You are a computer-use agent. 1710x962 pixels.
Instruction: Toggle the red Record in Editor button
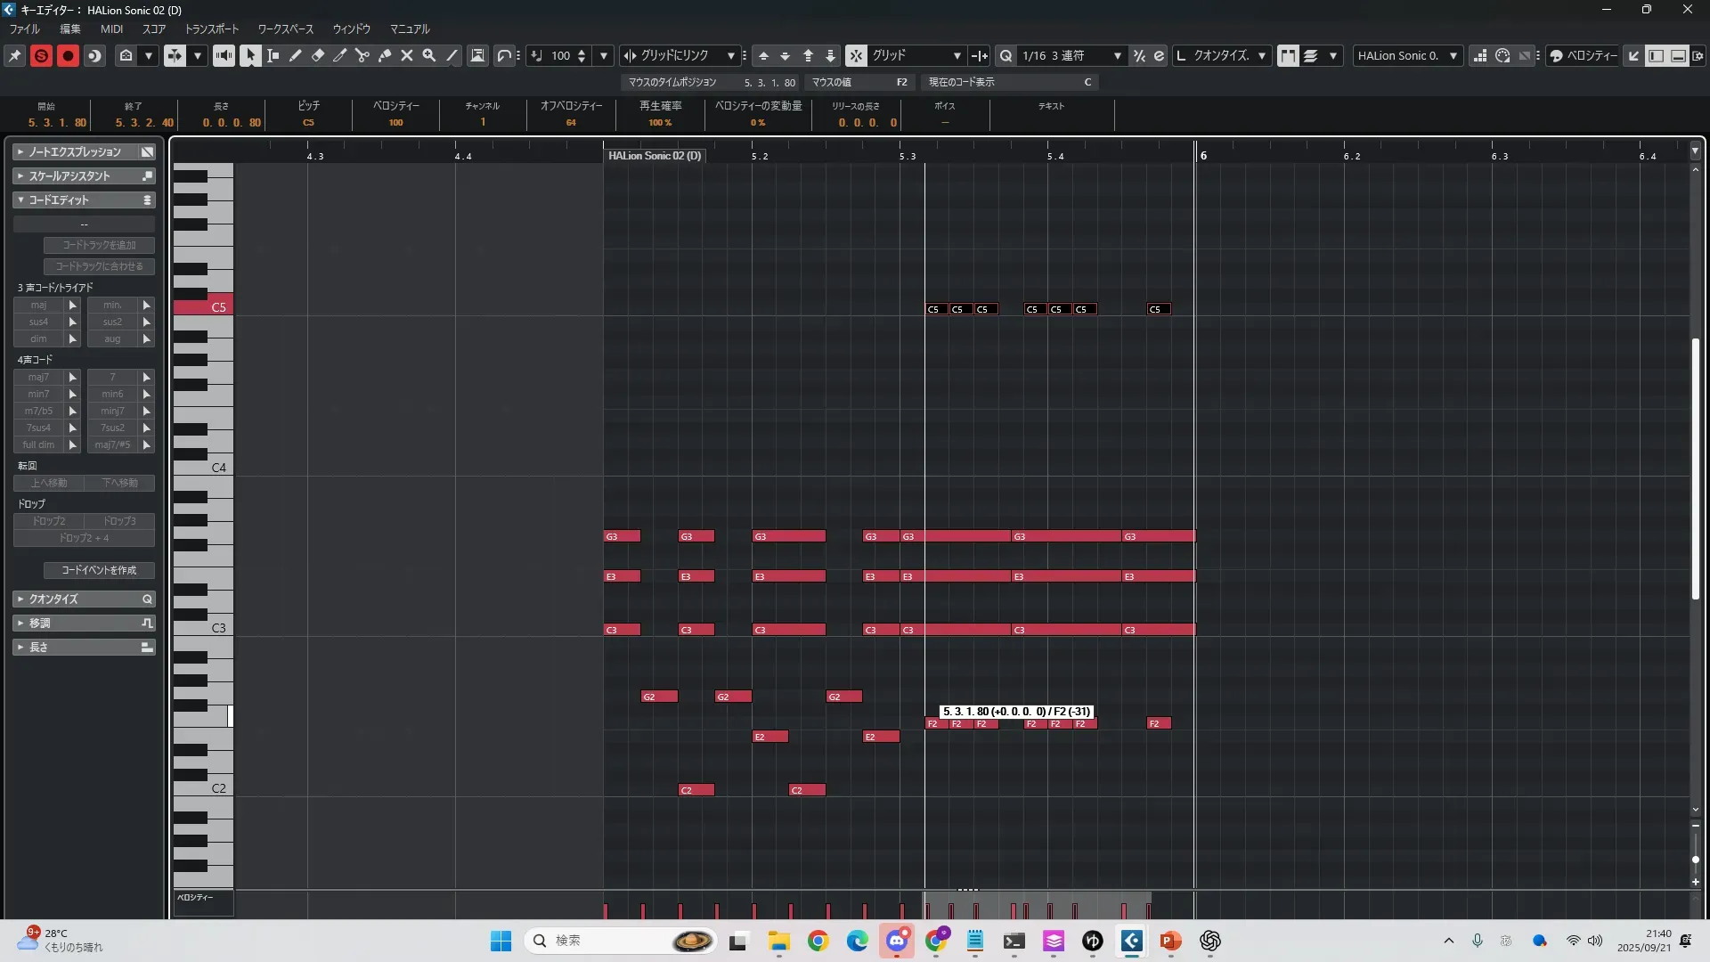(x=68, y=55)
